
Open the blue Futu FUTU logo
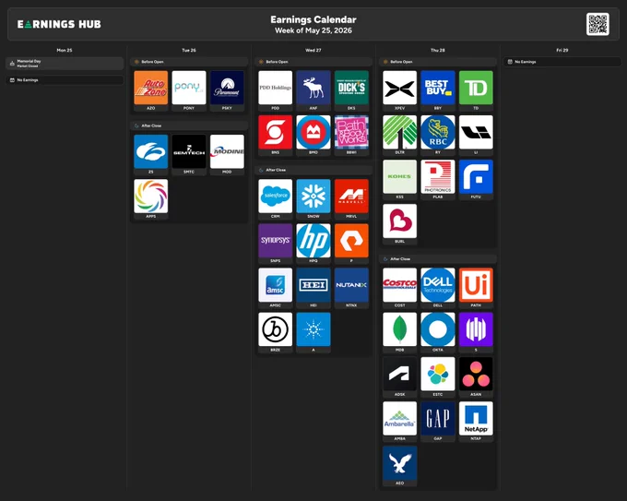(x=476, y=176)
